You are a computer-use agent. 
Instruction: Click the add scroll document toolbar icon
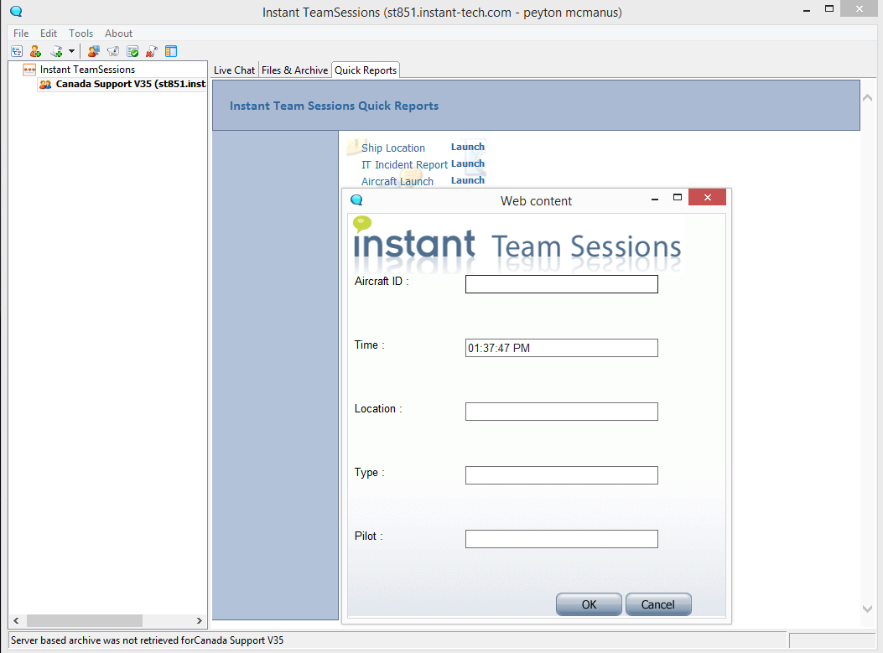[56, 52]
